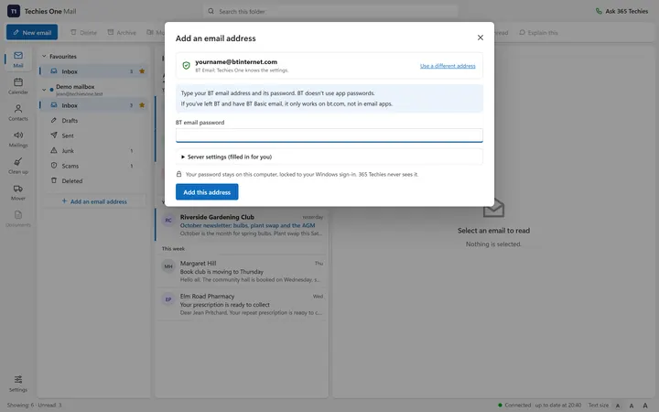Select Inbox under Demo mailbox

pos(93,105)
